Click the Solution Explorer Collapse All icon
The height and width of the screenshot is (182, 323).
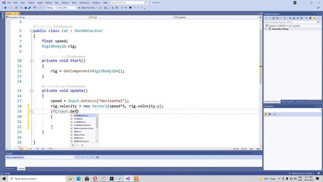coord(298,18)
